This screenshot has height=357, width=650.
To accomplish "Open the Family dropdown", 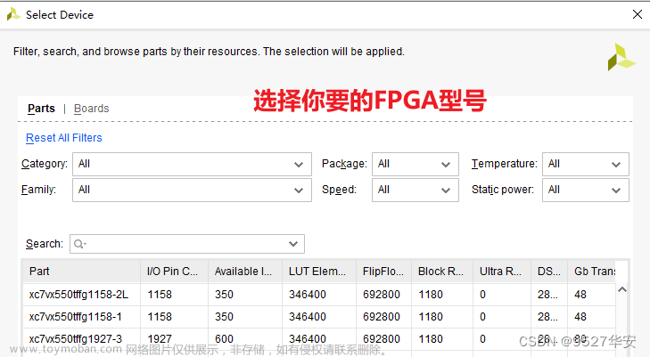I will tap(192, 190).
